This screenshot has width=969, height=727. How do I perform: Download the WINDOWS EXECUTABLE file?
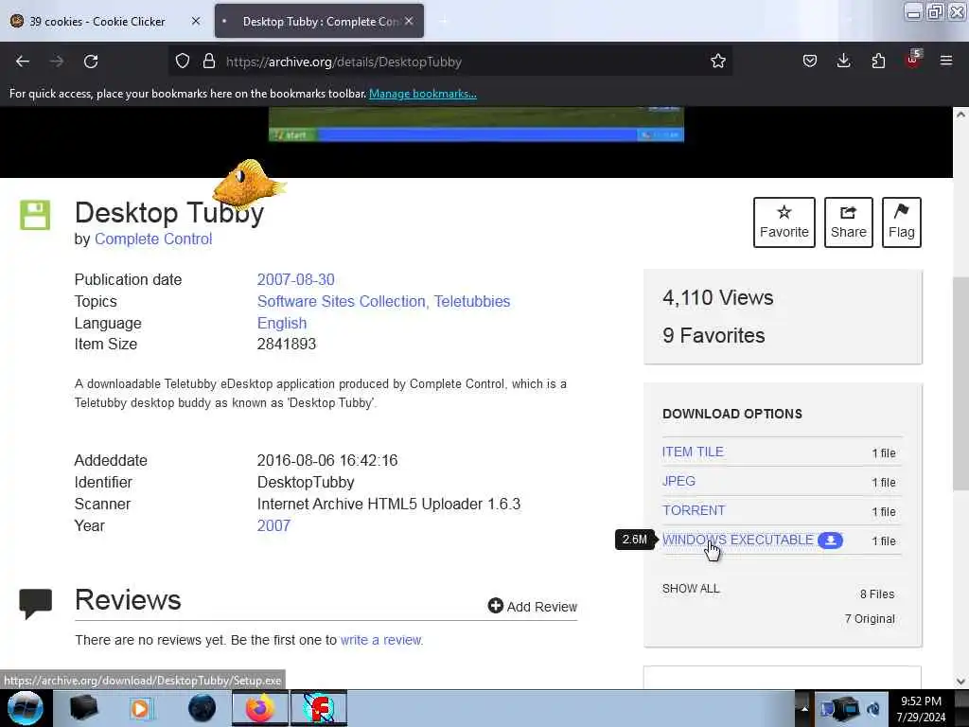point(737,540)
